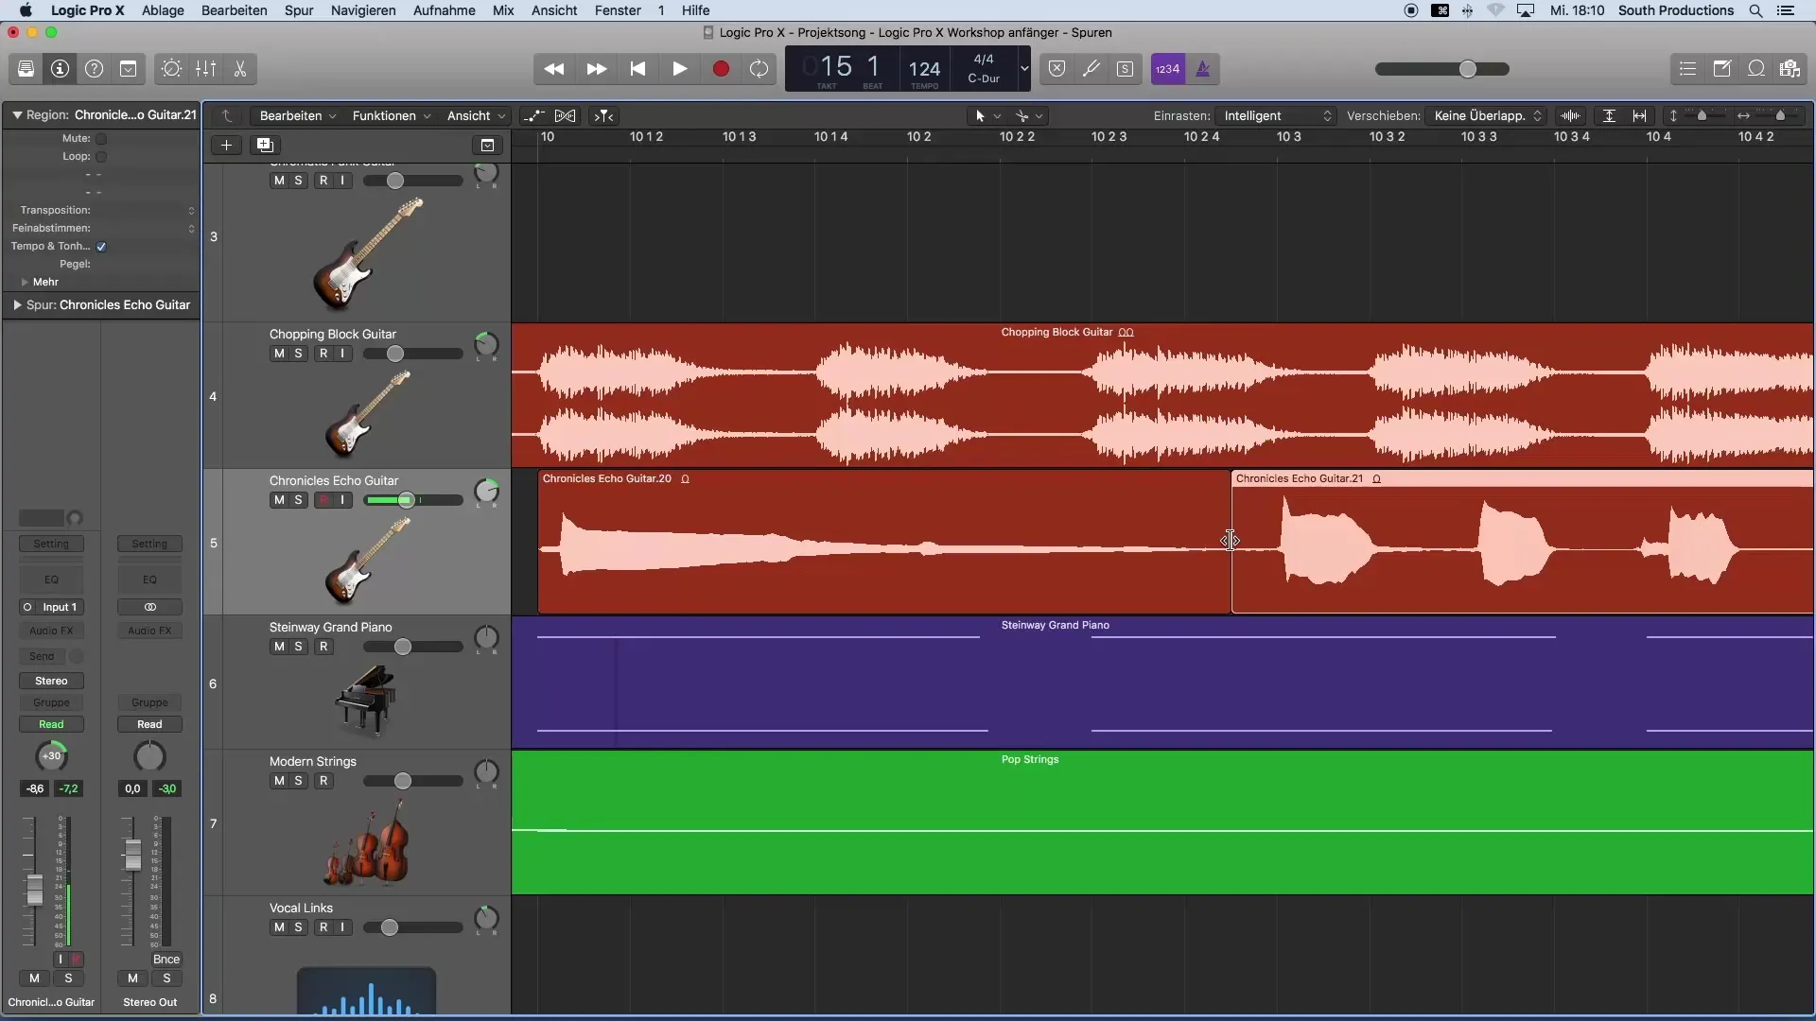Open the Ansicht dropdown in tracks area
Image resolution: width=1816 pixels, height=1021 pixels.
click(476, 116)
